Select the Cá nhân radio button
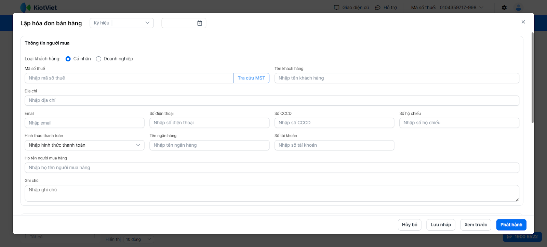 pos(68,59)
